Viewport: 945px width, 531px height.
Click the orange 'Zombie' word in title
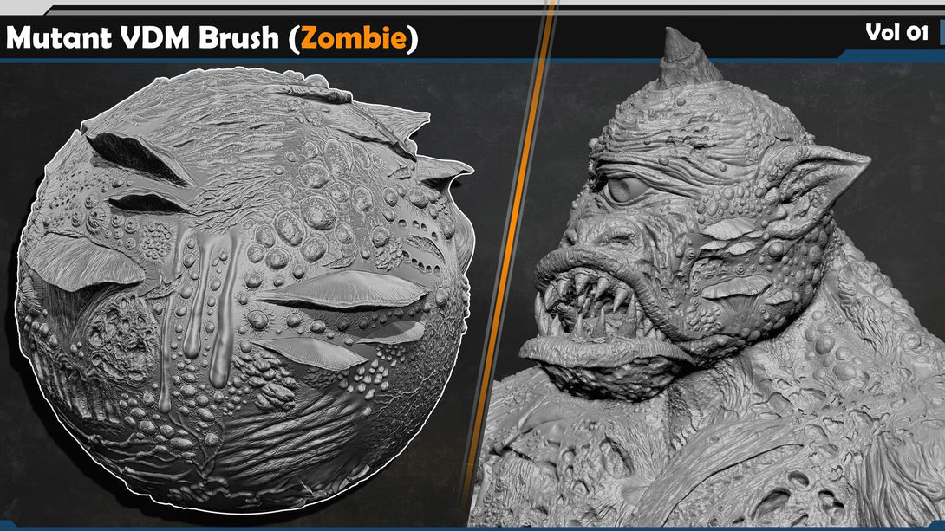(x=354, y=38)
